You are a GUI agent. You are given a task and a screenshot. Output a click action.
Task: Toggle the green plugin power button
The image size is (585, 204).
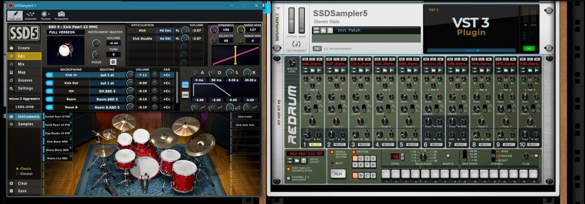point(529,48)
